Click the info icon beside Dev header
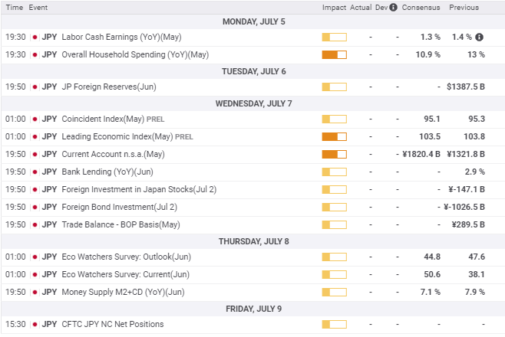This screenshot has width=505, height=337. pos(394,8)
